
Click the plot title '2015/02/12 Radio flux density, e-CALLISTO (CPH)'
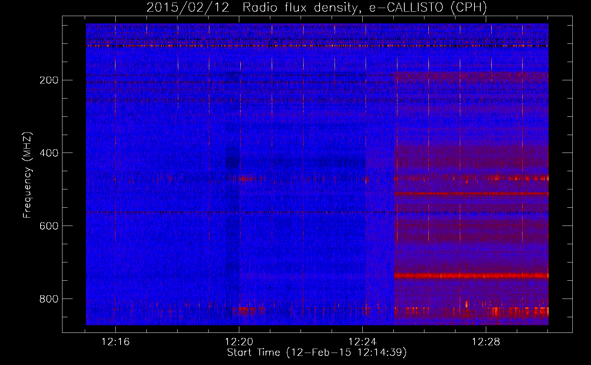[317, 7]
